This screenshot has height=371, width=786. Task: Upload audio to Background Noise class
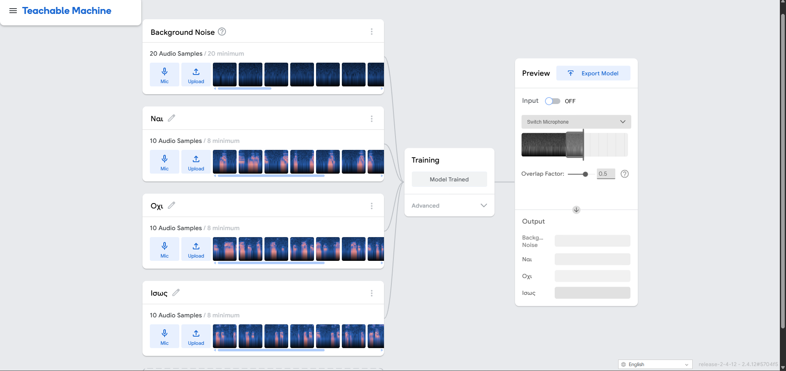coord(196,75)
